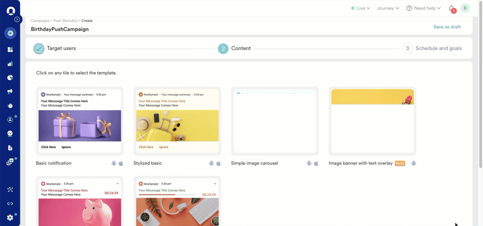Select the pink piggy bank timer template
This screenshot has height=226, width=483.
click(x=79, y=201)
